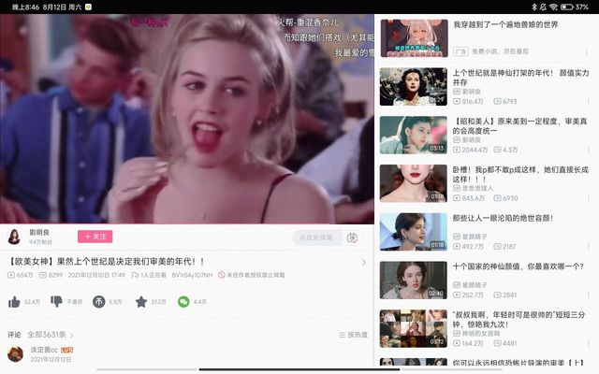Tap the 点我发弹幕 danmaku input field
Image resolution: width=599 pixels, height=374 pixels.
point(317,237)
